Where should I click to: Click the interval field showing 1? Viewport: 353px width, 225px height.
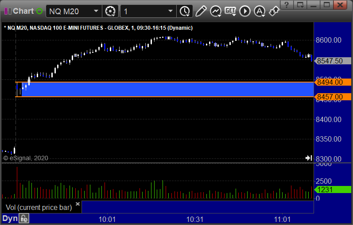(x=148, y=11)
